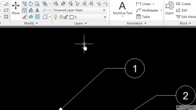Click the draw order Bring to Front icon

[x=45, y=4]
